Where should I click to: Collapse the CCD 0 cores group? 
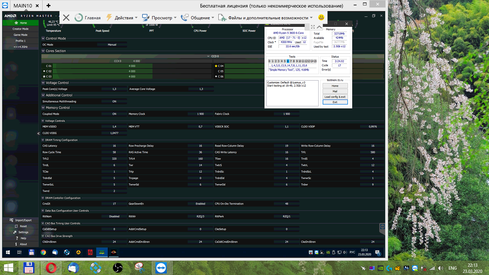(209, 56)
